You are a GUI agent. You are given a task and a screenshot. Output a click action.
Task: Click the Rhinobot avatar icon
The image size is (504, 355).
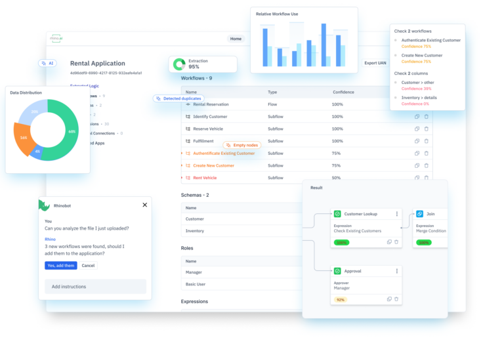pos(44,205)
